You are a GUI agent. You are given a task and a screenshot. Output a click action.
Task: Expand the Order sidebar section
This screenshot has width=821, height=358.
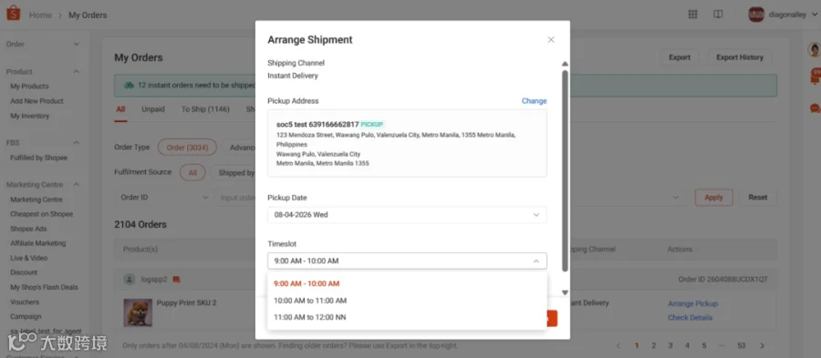[77, 45]
